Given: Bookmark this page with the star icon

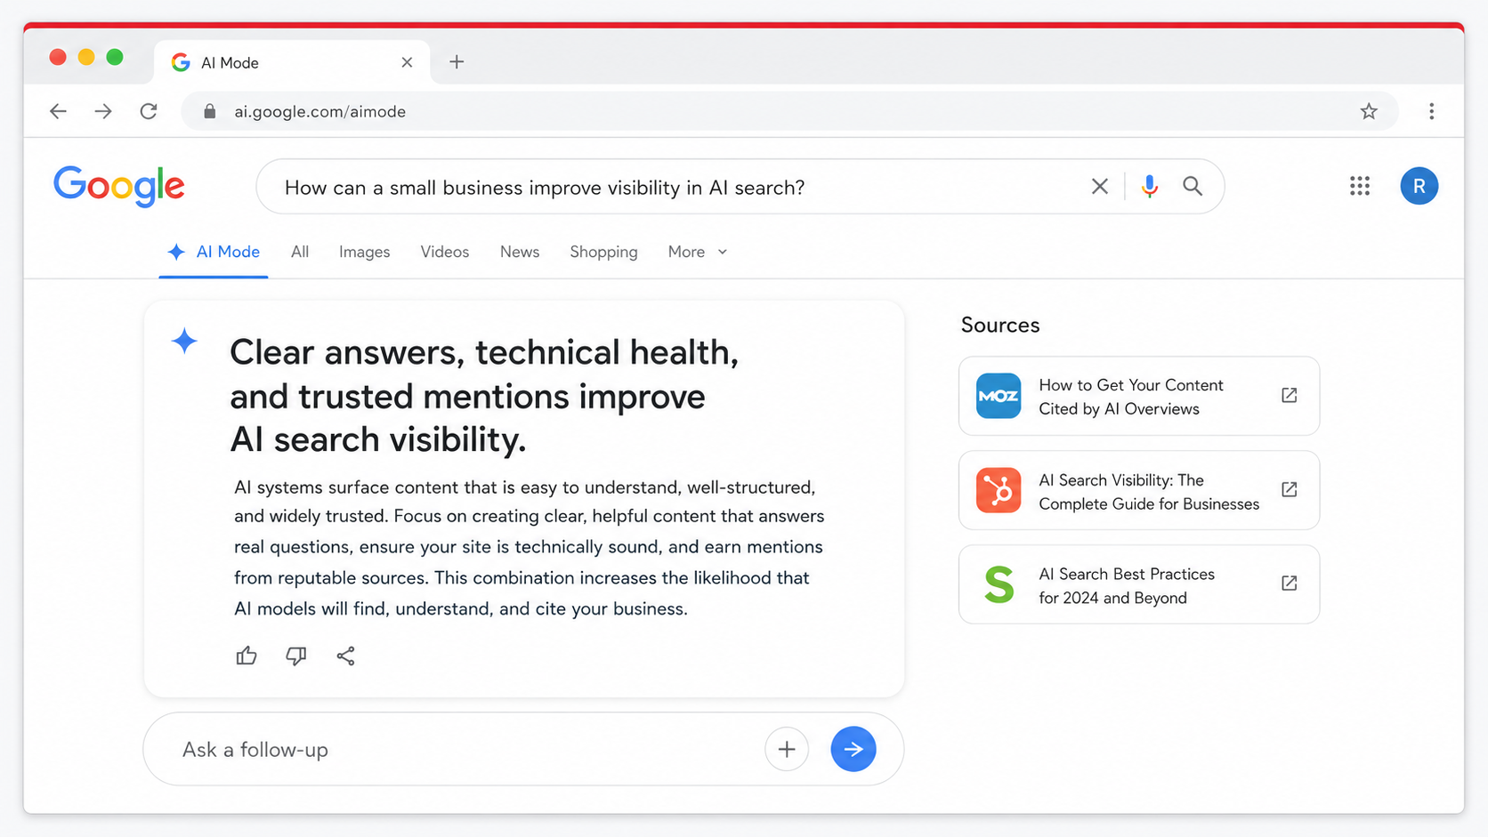Looking at the screenshot, I should pos(1369,111).
